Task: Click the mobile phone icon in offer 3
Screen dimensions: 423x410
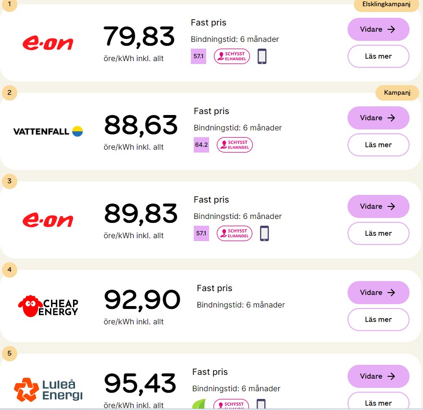Action: tap(264, 233)
